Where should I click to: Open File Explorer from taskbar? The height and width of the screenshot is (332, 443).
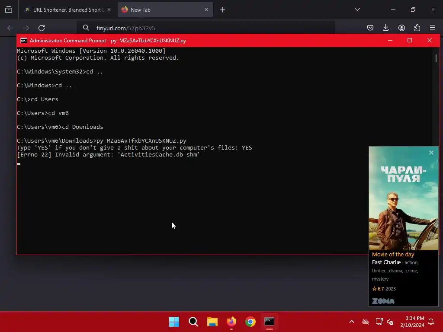(212, 322)
